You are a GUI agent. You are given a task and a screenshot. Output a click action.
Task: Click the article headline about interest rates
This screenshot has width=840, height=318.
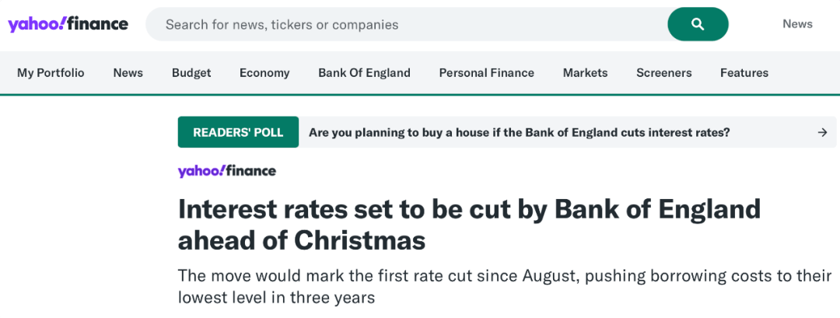click(x=468, y=210)
